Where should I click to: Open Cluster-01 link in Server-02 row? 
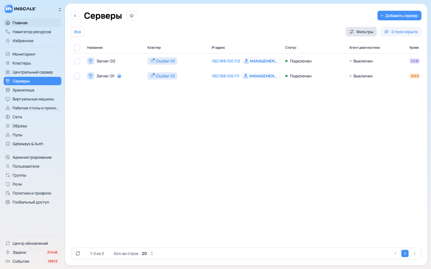[162, 61]
